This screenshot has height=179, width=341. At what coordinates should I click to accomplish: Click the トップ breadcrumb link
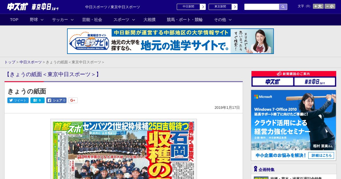pos(10,62)
